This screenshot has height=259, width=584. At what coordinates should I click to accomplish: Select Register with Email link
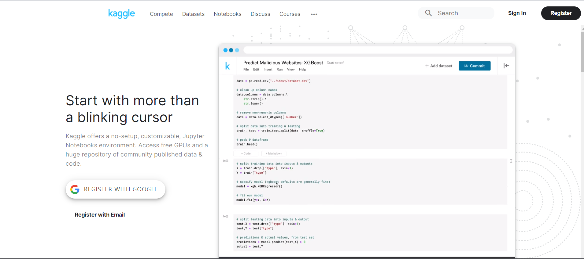(x=100, y=215)
